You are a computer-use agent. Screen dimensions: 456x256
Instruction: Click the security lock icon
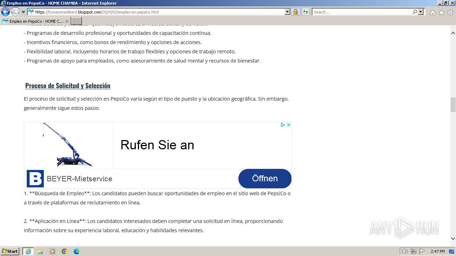295,12
